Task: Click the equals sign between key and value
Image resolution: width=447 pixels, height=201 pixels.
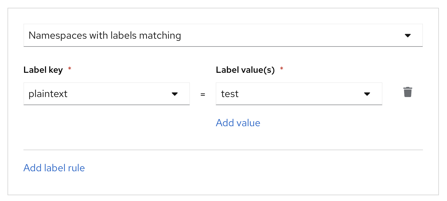Action: click(x=203, y=94)
